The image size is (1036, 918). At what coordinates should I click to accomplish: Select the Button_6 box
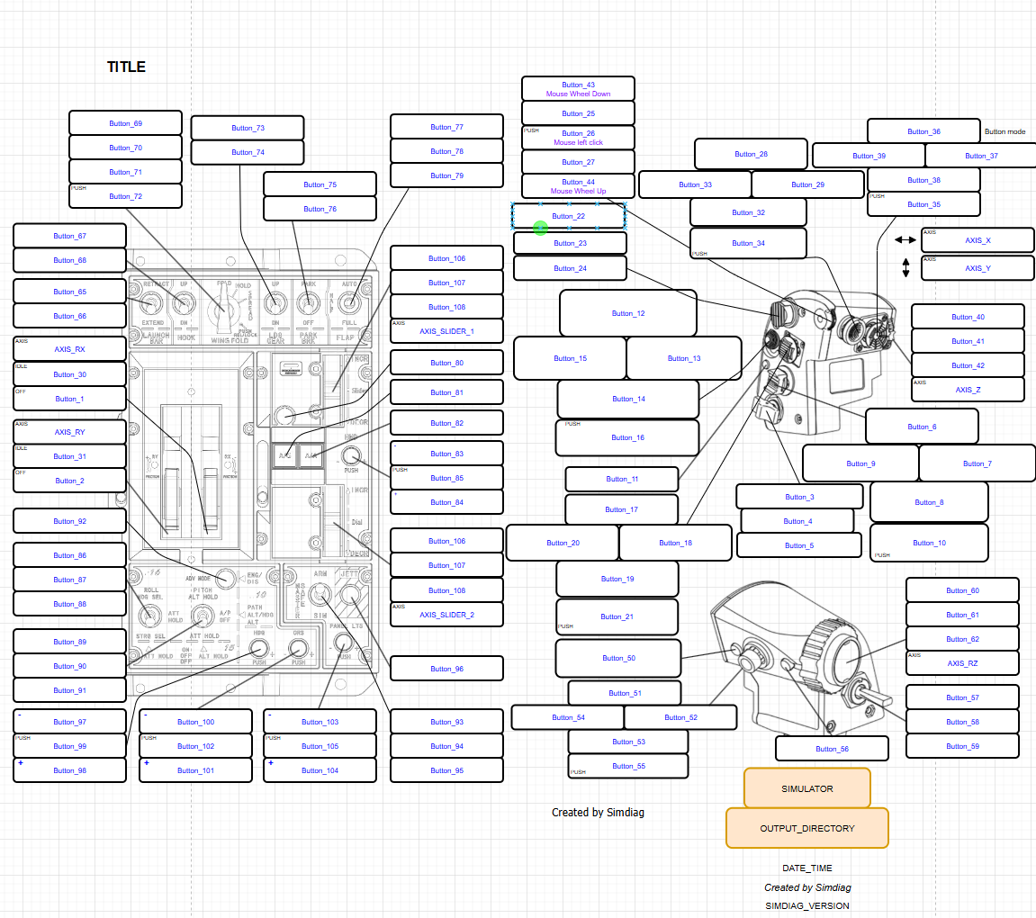(x=922, y=427)
